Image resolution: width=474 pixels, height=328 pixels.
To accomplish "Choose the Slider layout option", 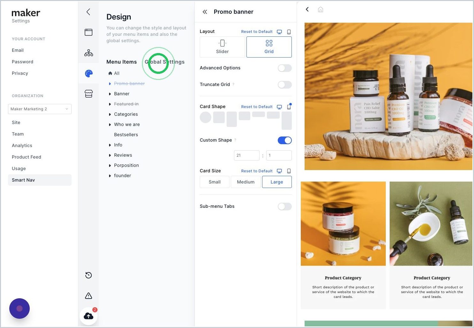I will pyautogui.click(x=222, y=47).
